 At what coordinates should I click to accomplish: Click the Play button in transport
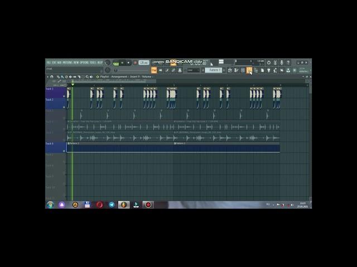coord(122,62)
